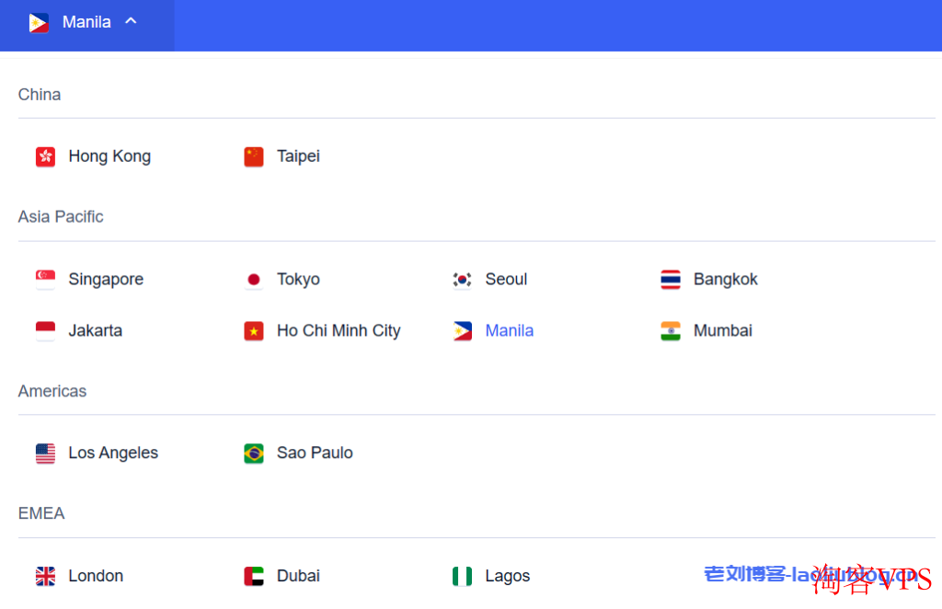Screen dimensions: 942x609
Task: Click Manila label in top dropdown
Action: click(x=86, y=22)
